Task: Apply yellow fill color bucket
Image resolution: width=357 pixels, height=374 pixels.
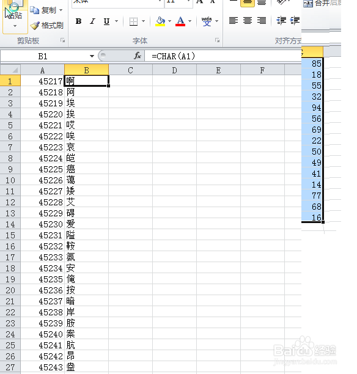Action: pos(160,21)
